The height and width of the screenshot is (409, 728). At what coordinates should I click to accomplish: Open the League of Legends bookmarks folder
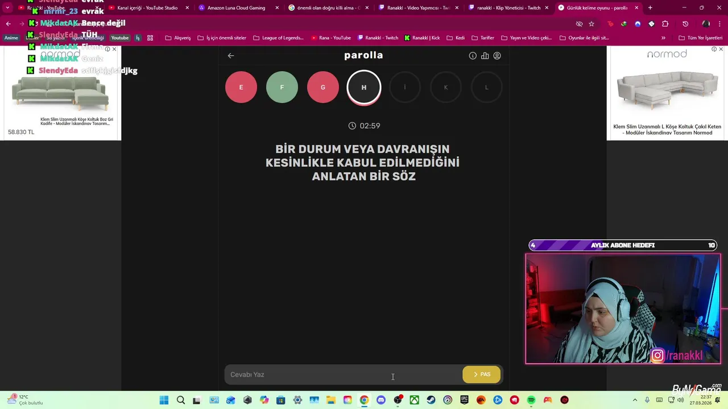coord(279,38)
